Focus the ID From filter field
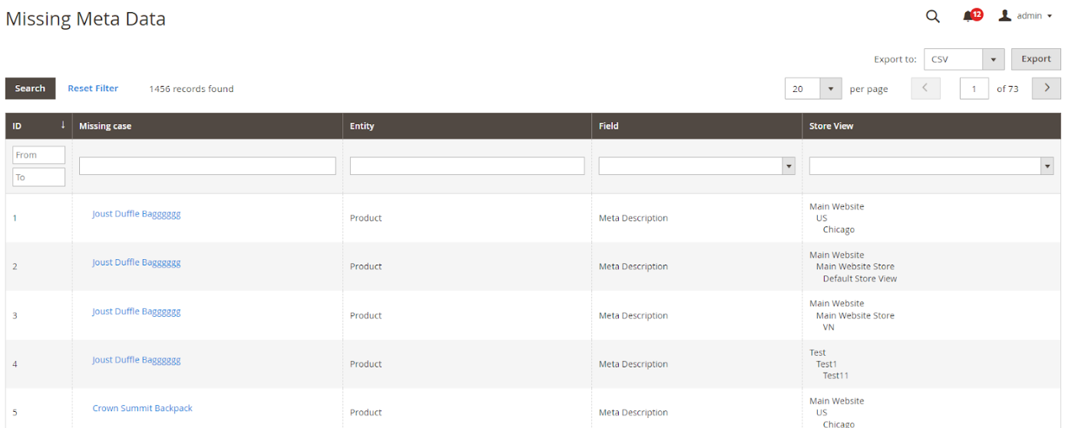The width and height of the screenshot is (1065, 428). pos(38,155)
